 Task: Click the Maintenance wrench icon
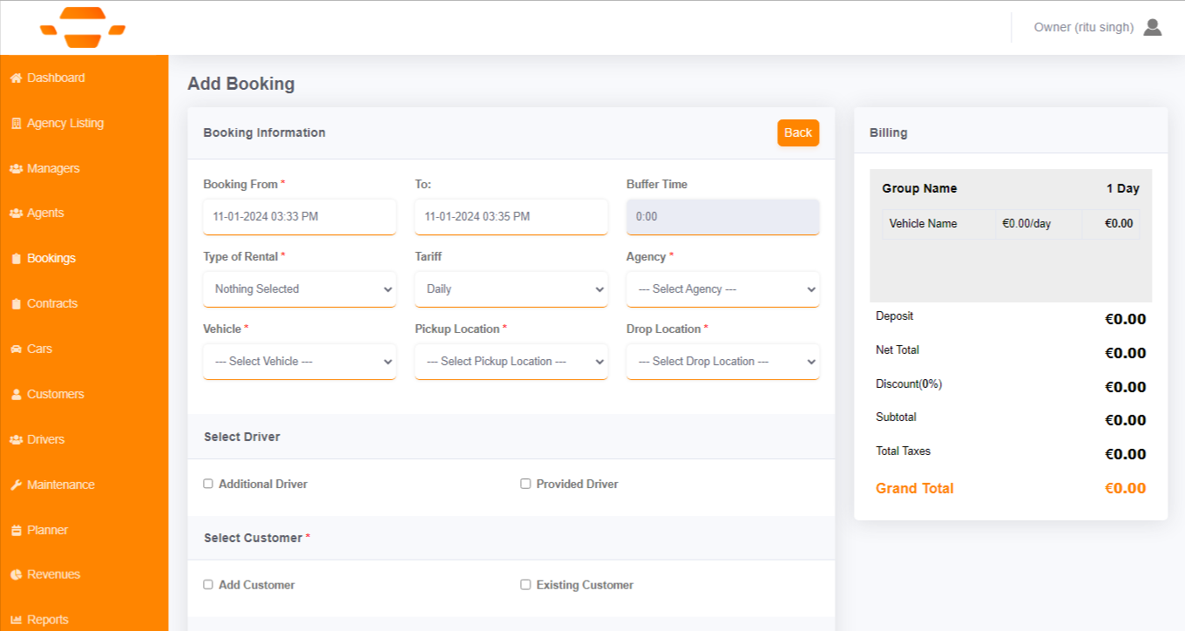point(16,485)
